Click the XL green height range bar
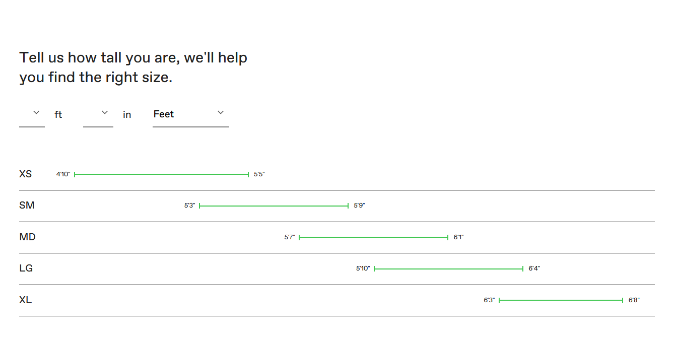Image resolution: width=675 pixels, height=339 pixels. pyautogui.click(x=561, y=300)
